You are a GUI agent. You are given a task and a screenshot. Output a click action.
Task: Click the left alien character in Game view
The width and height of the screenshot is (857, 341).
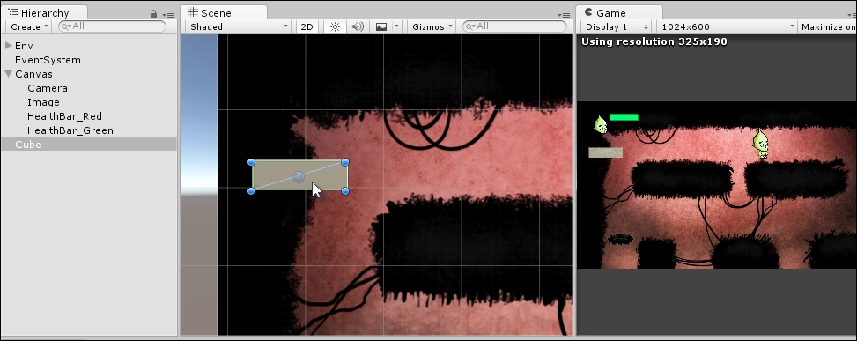[600, 124]
